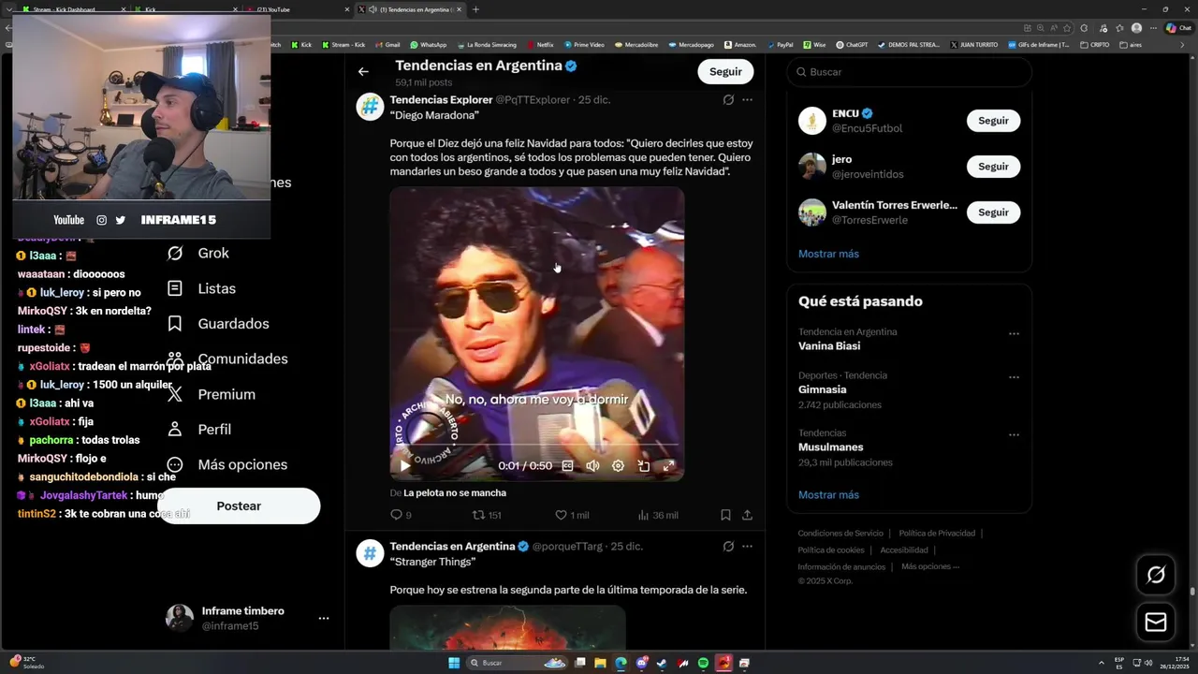Screen dimensions: 1198x674
Task: Open the Netflix bookmark
Action: [x=540, y=44]
